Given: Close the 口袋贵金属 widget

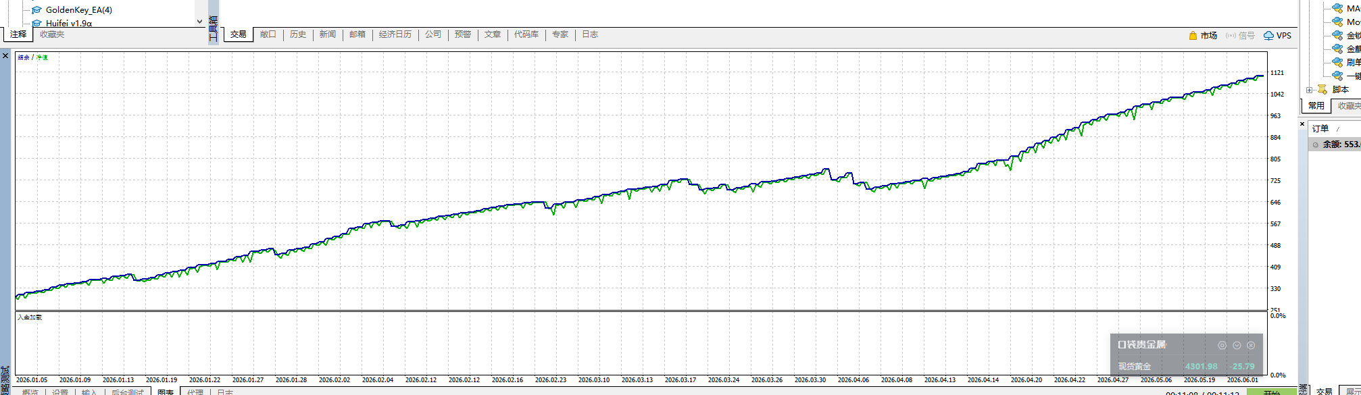Looking at the screenshot, I should coord(1251,345).
